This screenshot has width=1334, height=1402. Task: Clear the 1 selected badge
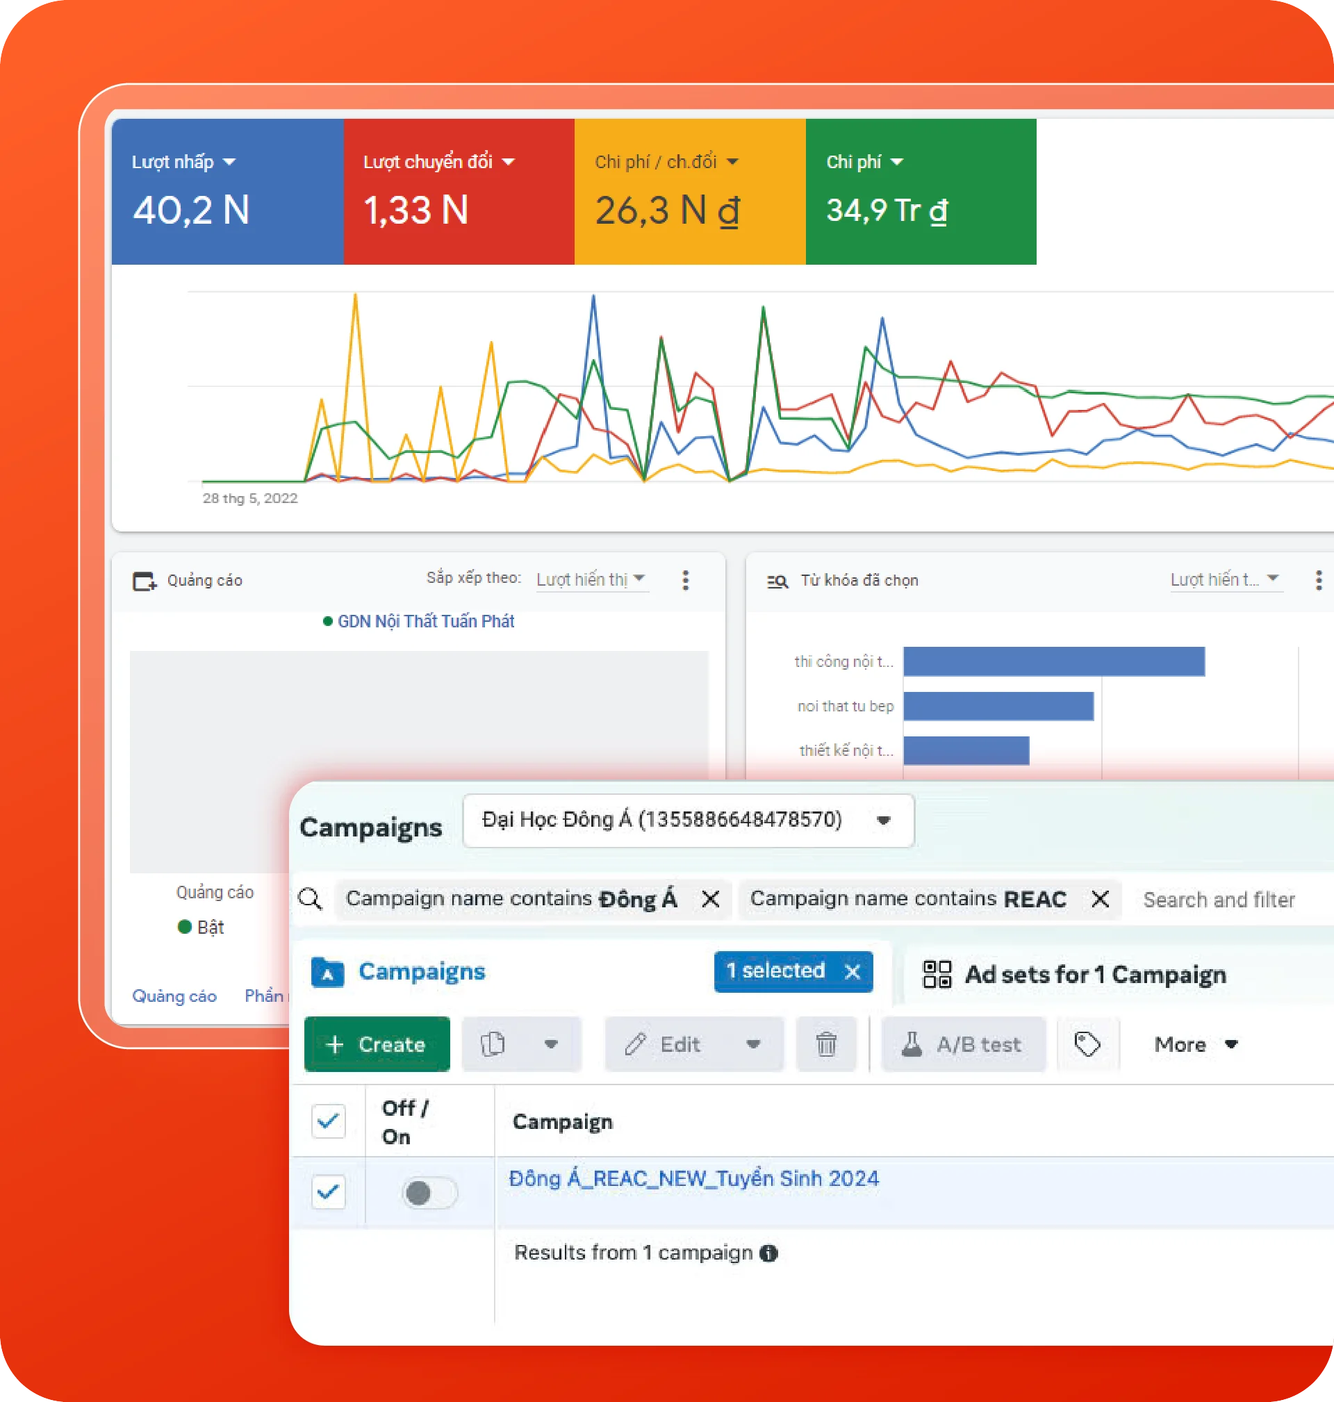point(853,971)
